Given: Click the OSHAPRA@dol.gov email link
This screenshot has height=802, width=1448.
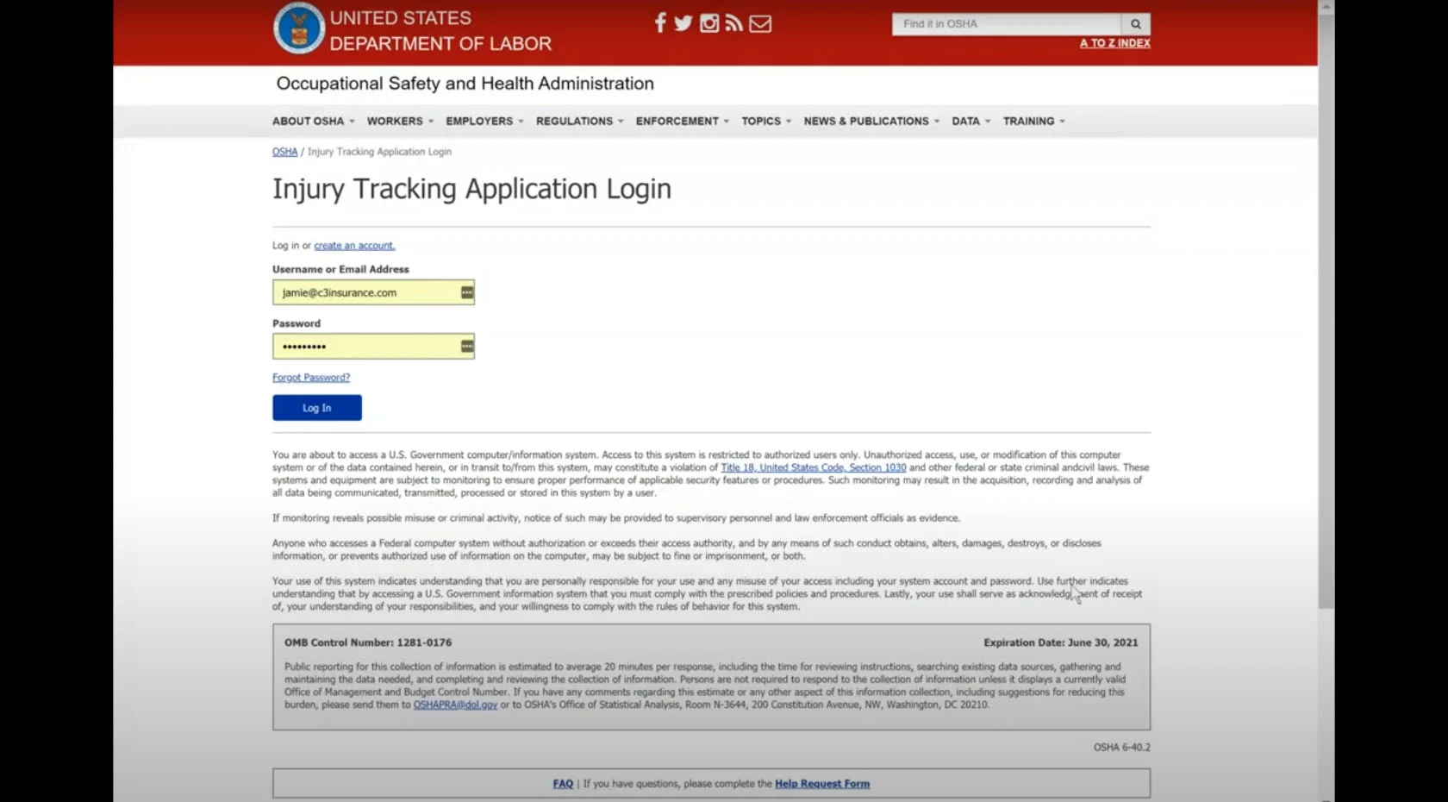Looking at the screenshot, I should pyautogui.click(x=455, y=705).
